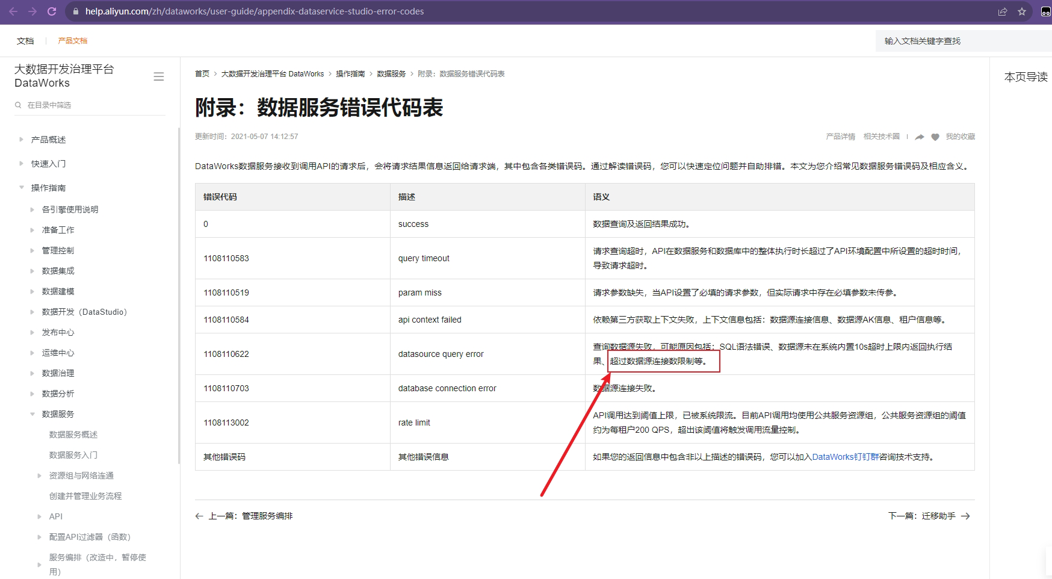This screenshot has width=1052, height=579.
Task: Open 操作指南 breadcrumb link
Action: tap(350, 73)
